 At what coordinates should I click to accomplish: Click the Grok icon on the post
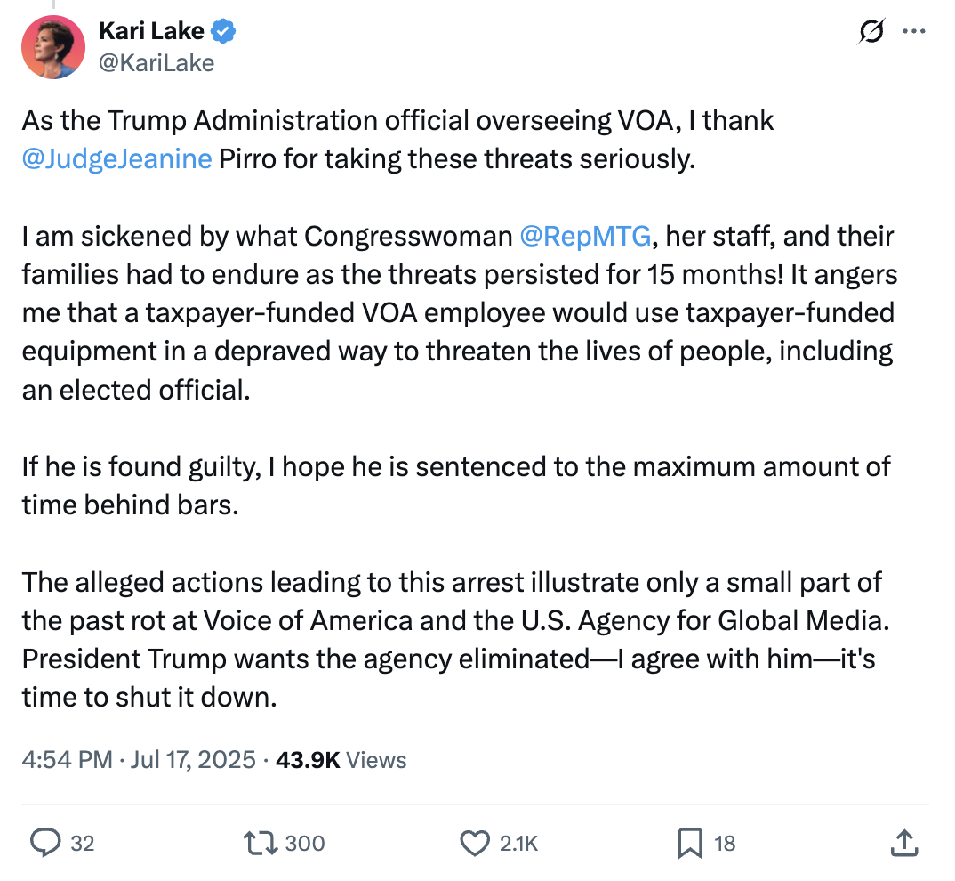coord(871,32)
